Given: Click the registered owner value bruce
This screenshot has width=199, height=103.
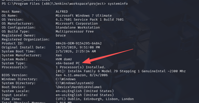Looking at the screenshot, I should click(61, 35).
